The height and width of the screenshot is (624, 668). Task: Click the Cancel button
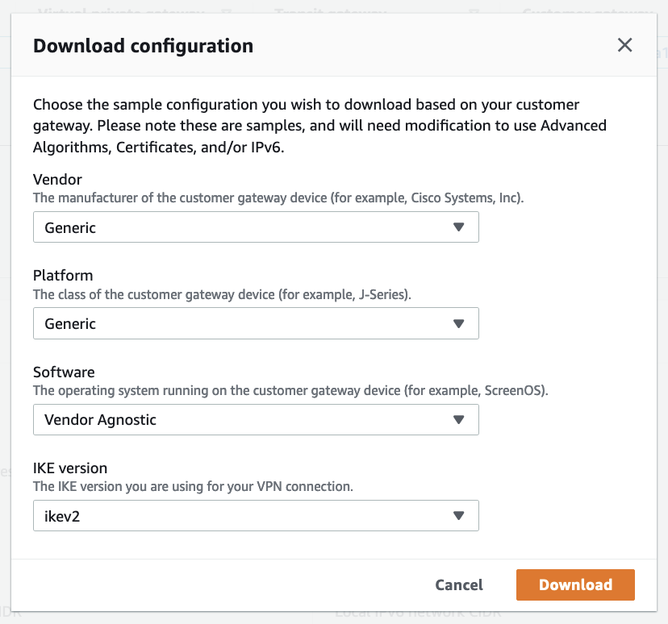[458, 584]
